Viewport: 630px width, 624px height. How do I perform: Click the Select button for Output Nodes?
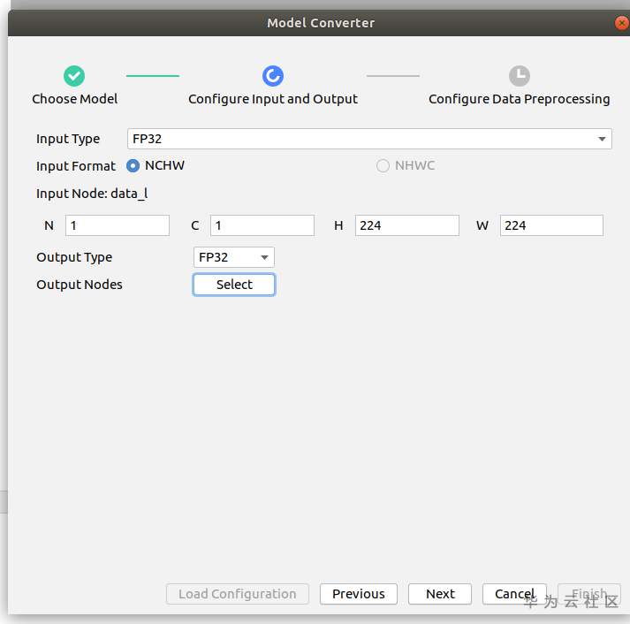pos(234,285)
